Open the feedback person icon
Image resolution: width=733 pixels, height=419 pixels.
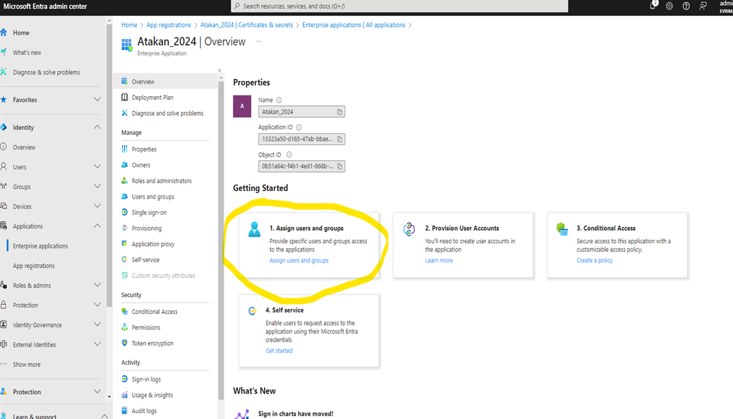pos(703,6)
